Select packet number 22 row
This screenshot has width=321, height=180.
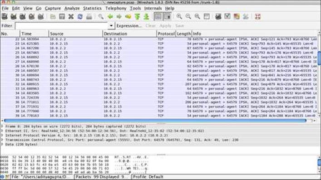tap(159, 39)
